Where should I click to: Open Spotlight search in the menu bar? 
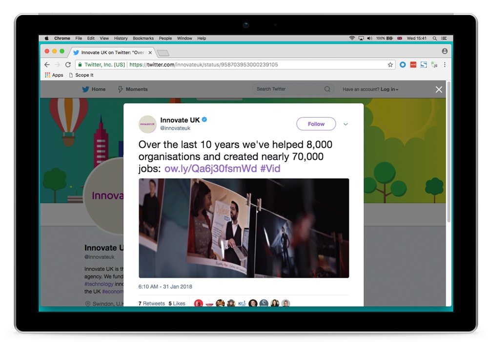[x=434, y=38]
